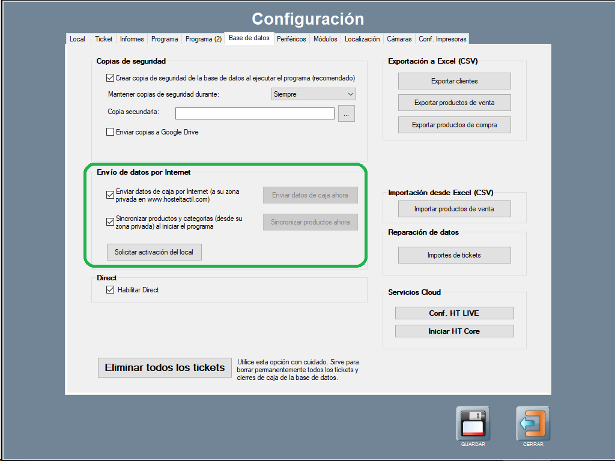Browse secondary backup folder with ellipsis button
This screenshot has height=461, width=615.
(x=347, y=113)
